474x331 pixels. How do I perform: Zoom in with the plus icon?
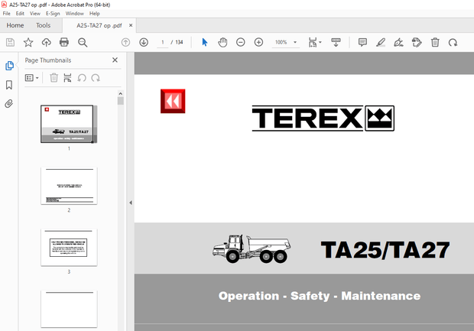click(258, 42)
